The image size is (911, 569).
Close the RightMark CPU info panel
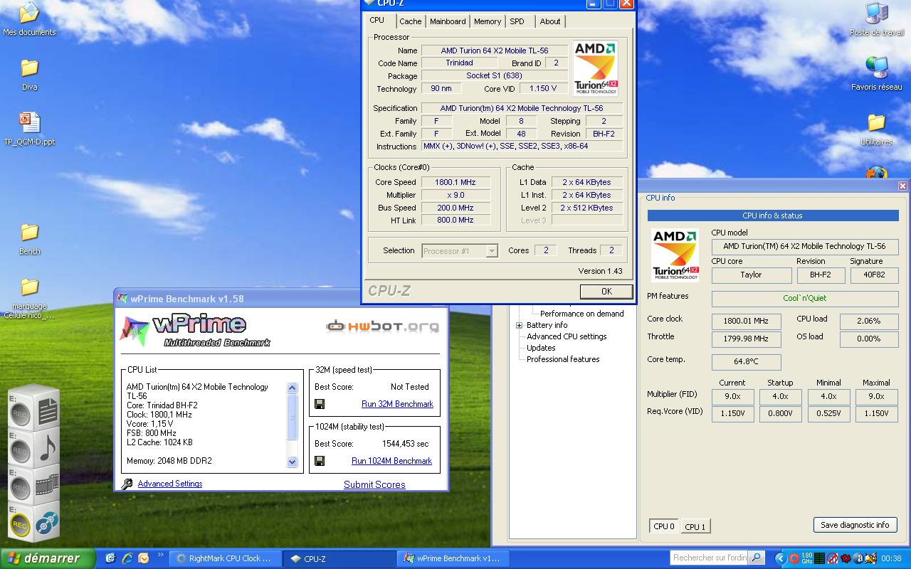902,186
